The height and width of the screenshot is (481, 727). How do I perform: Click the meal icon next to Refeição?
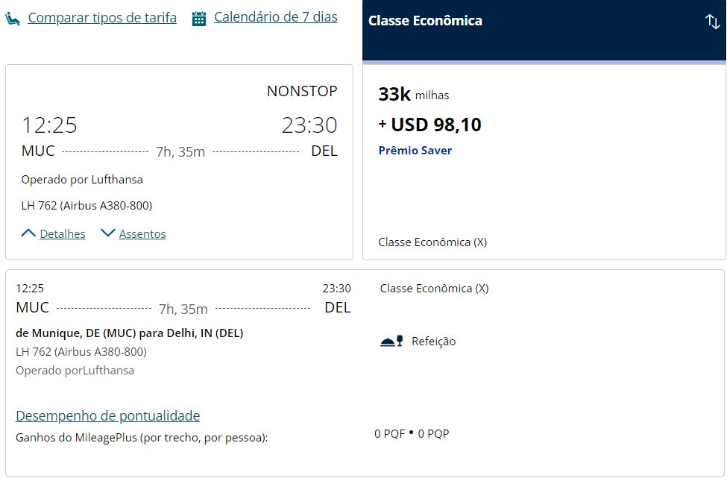click(x=391, y=342)
